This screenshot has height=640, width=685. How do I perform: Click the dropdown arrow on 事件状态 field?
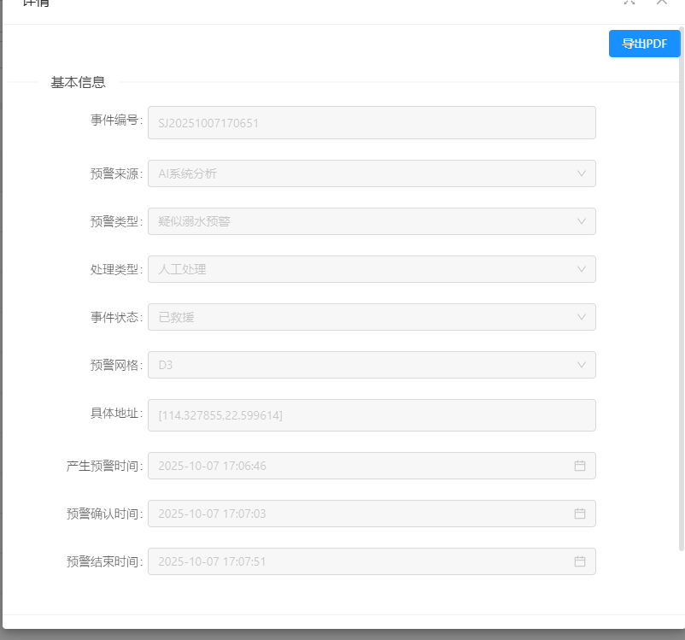pos(583,317)
